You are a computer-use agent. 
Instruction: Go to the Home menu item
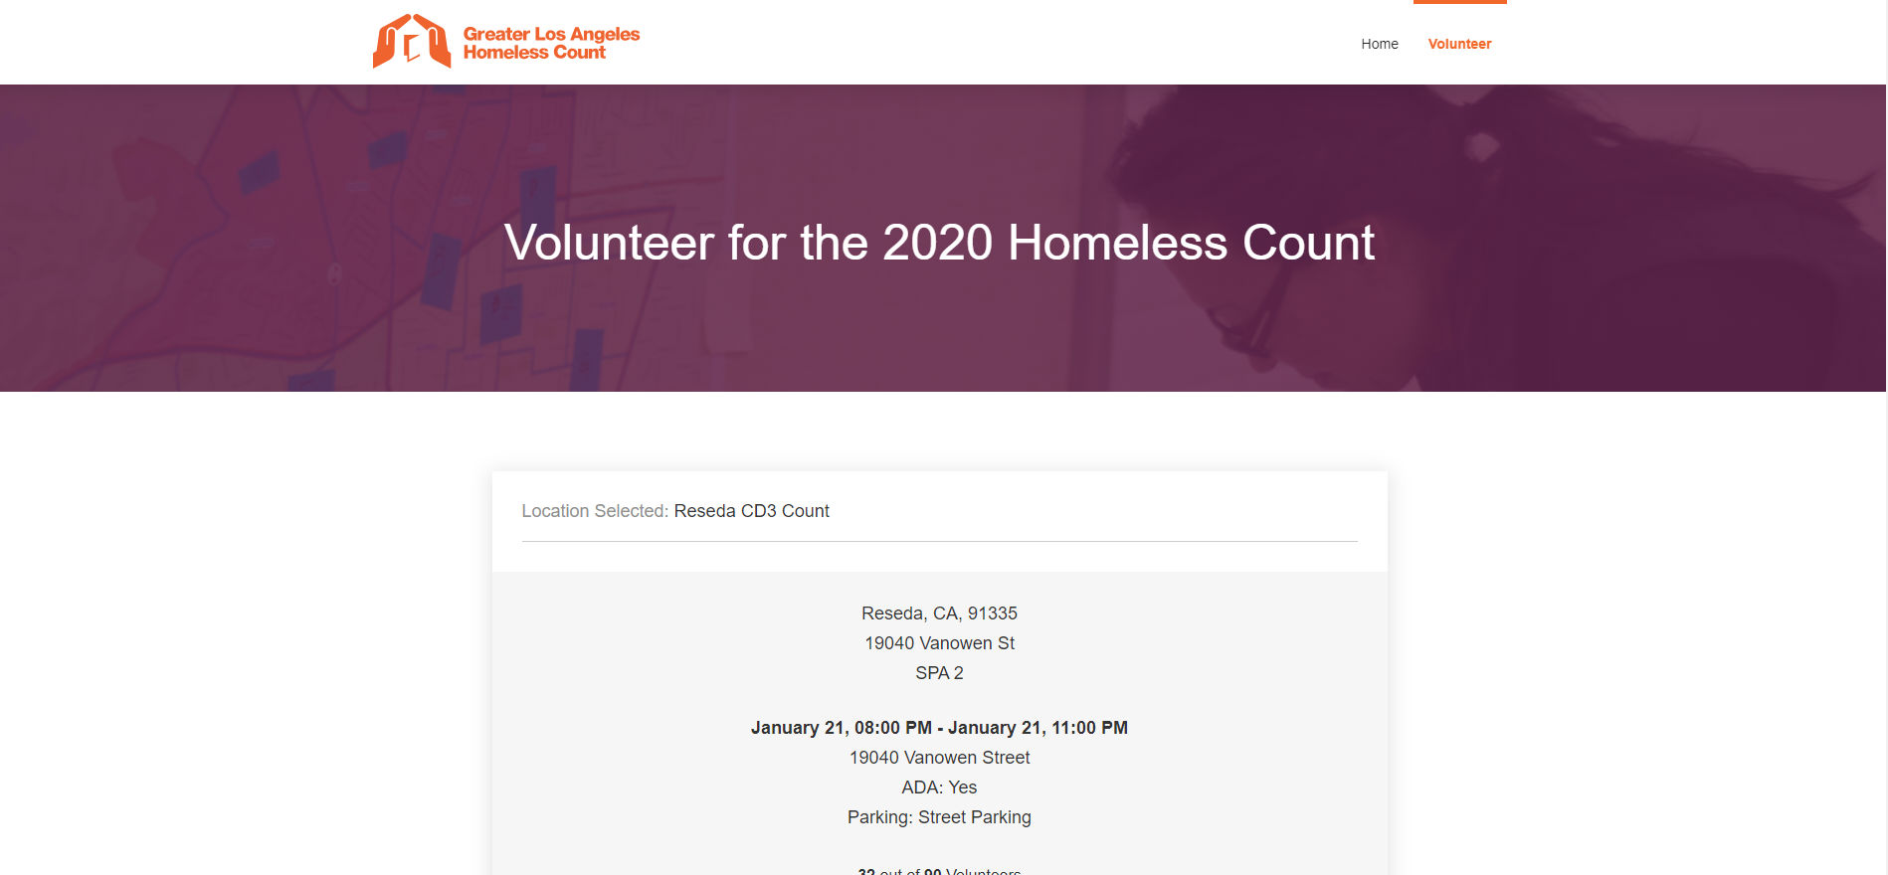[x=1379, y=44]
